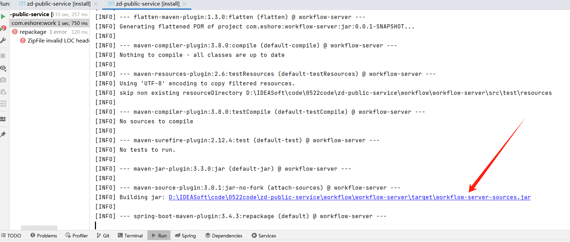The image size is (570, 242).
Task: Click error icon beside ZipFile invalid LOC
Action: (23, 40)
